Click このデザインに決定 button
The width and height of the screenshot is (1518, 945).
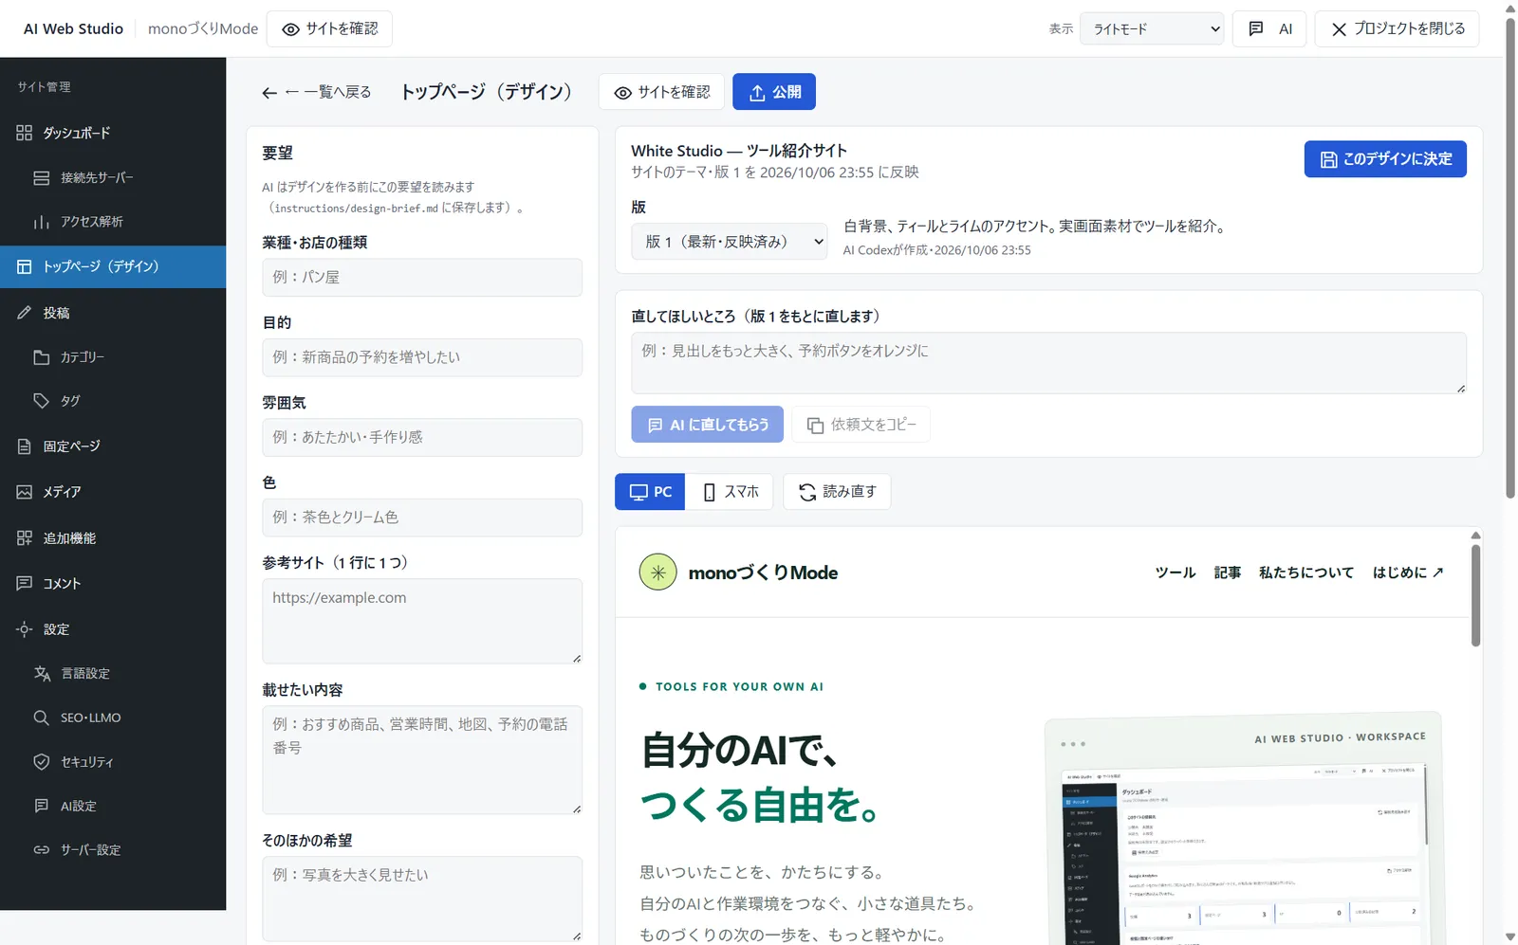[1385, 159]
